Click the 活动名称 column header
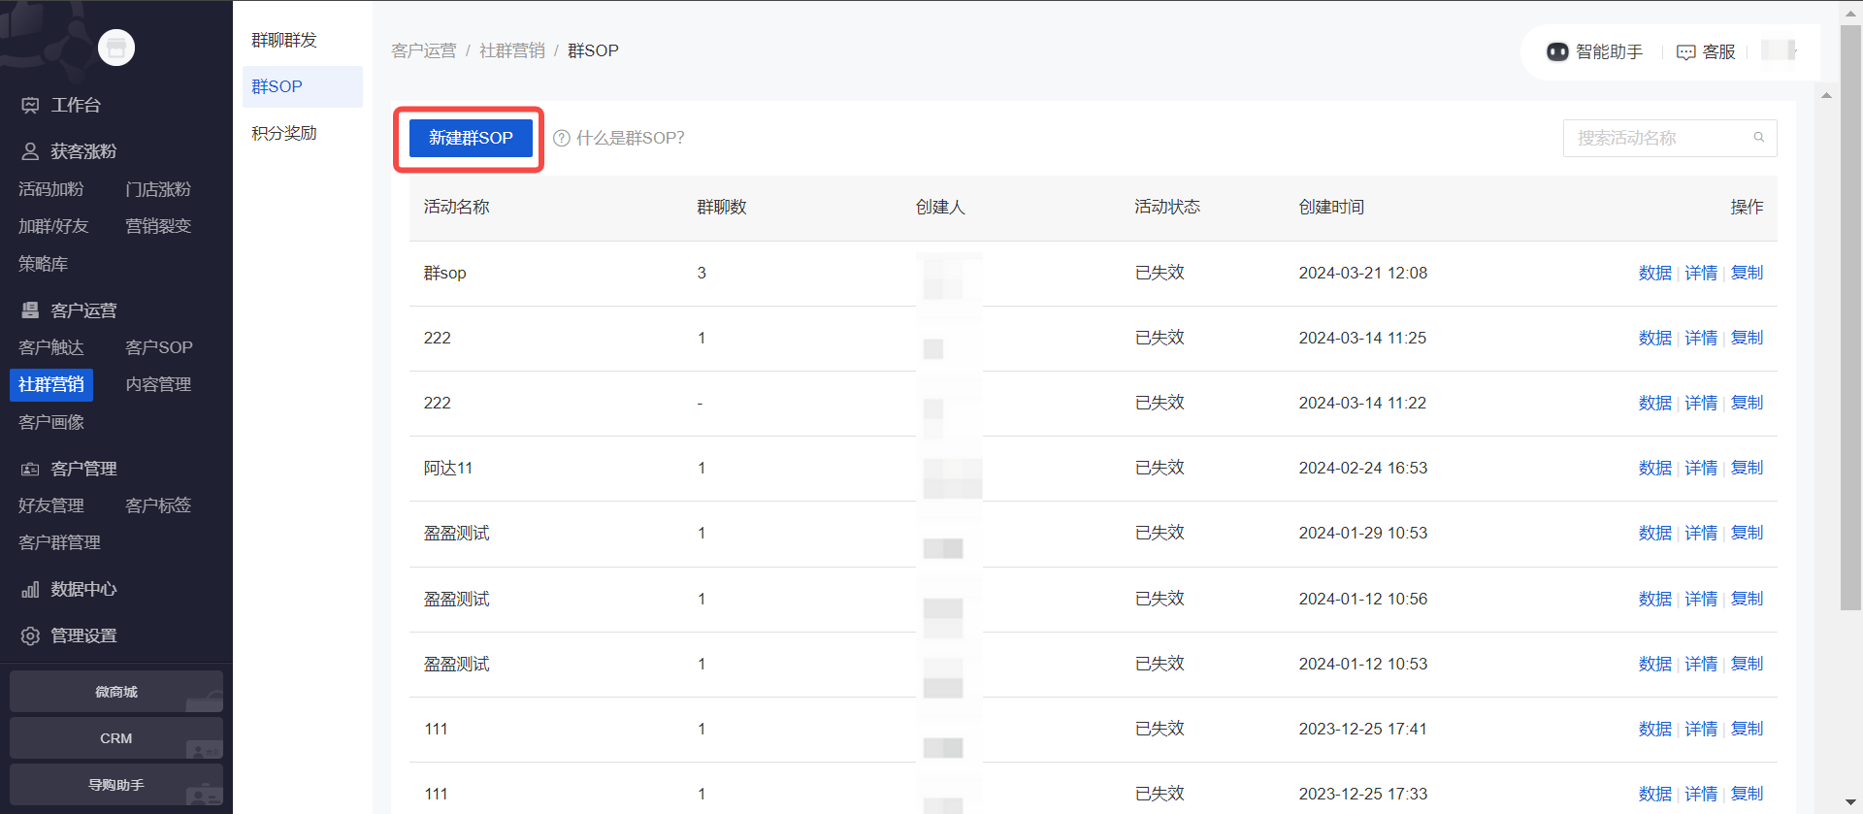 457,207
